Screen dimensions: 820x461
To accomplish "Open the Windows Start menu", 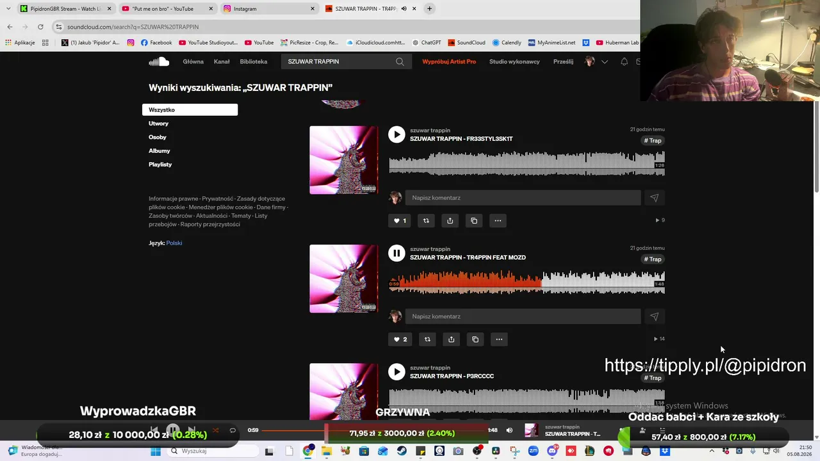I will [156, 451].
